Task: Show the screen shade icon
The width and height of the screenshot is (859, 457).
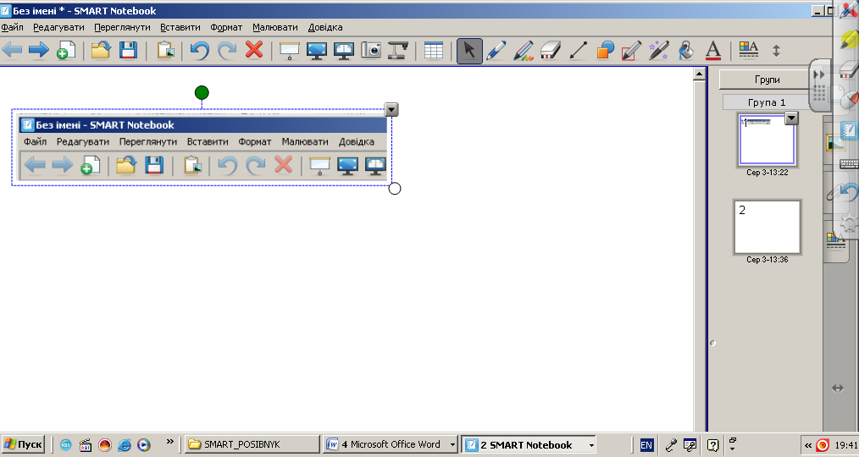Action: pos(289,51)
